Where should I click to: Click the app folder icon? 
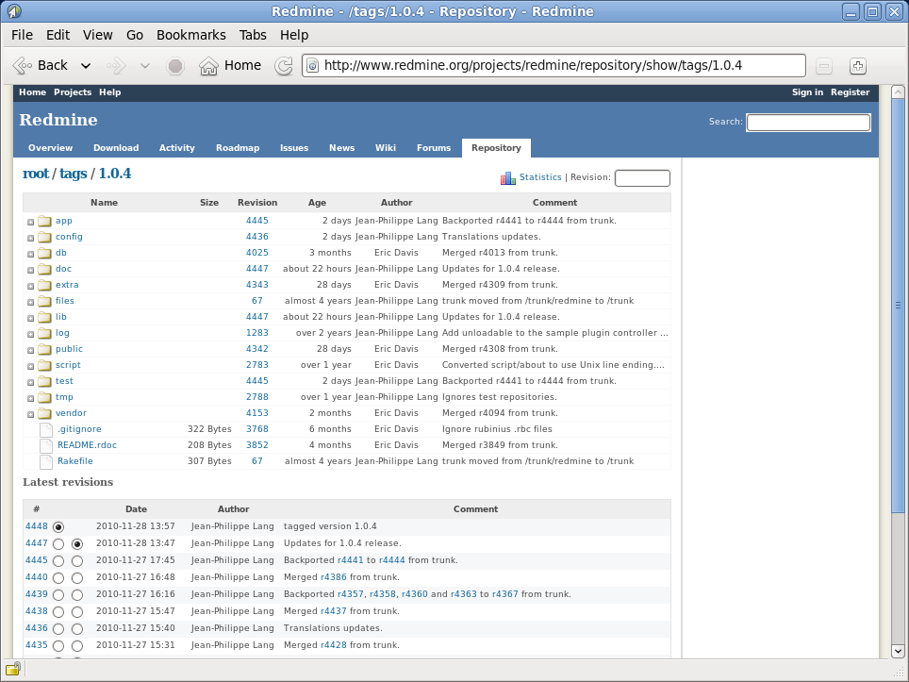pyautogui.click(x=44, y=221)
